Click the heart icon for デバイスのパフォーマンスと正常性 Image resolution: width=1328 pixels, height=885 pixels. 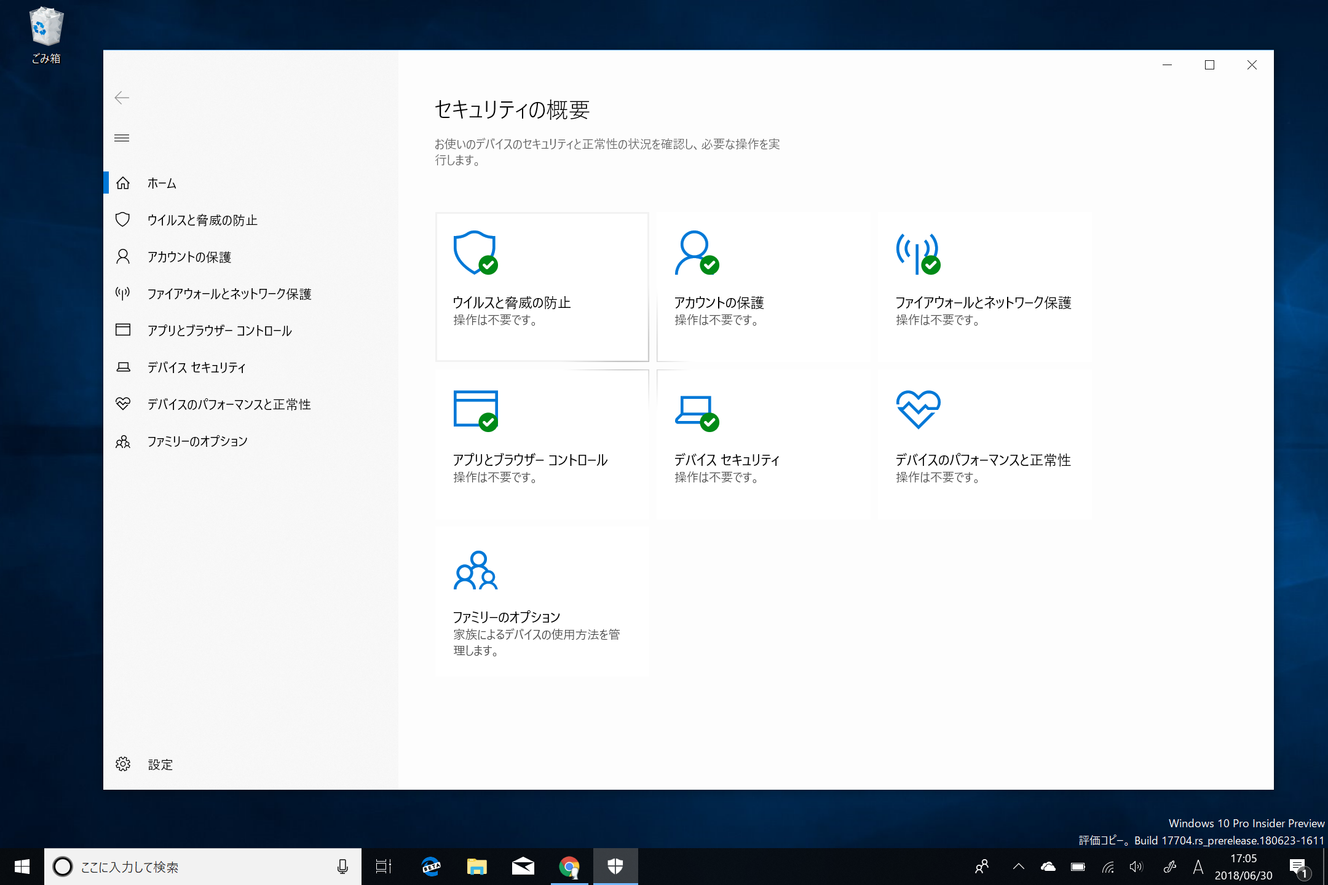pos(123,404)
